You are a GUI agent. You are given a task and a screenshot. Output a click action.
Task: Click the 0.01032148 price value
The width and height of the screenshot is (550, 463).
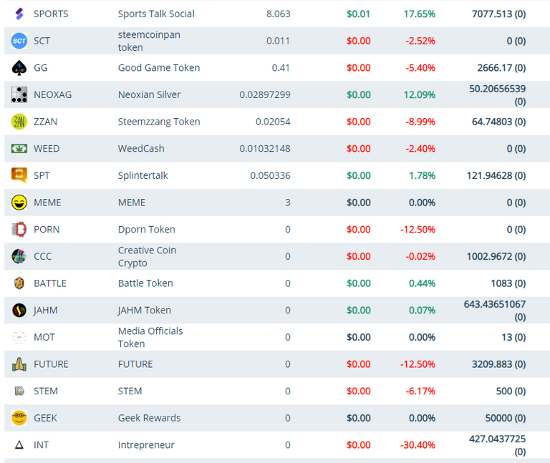point(265,149)
